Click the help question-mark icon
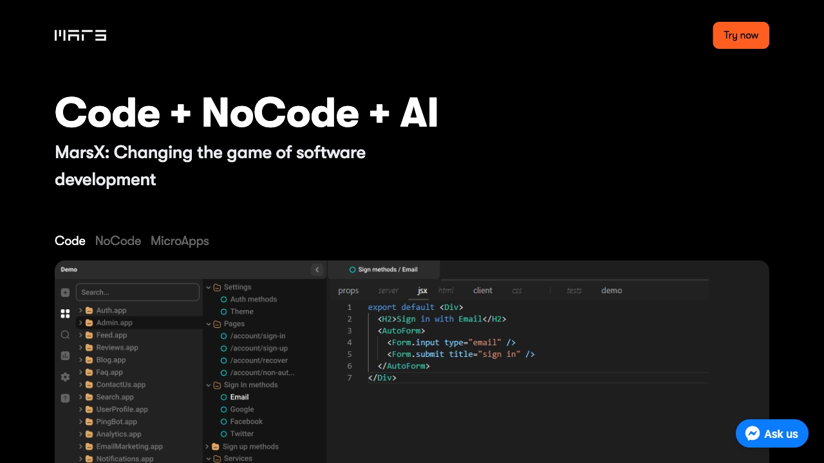This screenshot has height=463, width=824. click(x=65, y=398)
